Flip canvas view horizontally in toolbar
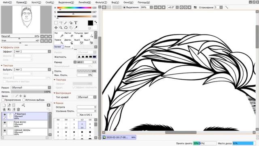Screen dimensions: 259x146 tap(195, 7)
